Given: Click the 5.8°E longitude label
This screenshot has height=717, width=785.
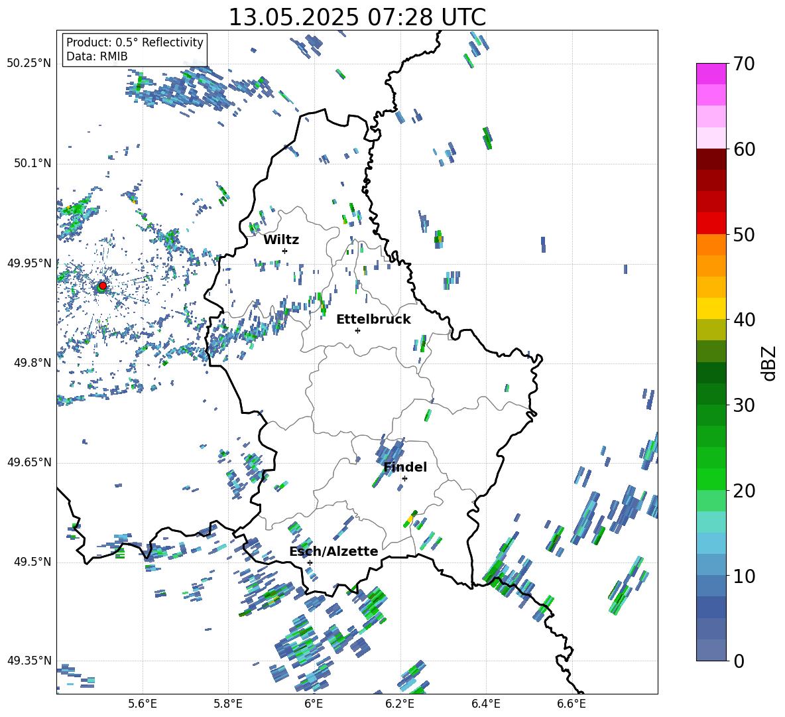Looking at the screenshot, I should coord(228,704).
